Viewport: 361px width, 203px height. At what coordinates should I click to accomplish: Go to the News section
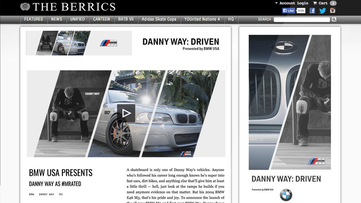(x=57, y=19)
